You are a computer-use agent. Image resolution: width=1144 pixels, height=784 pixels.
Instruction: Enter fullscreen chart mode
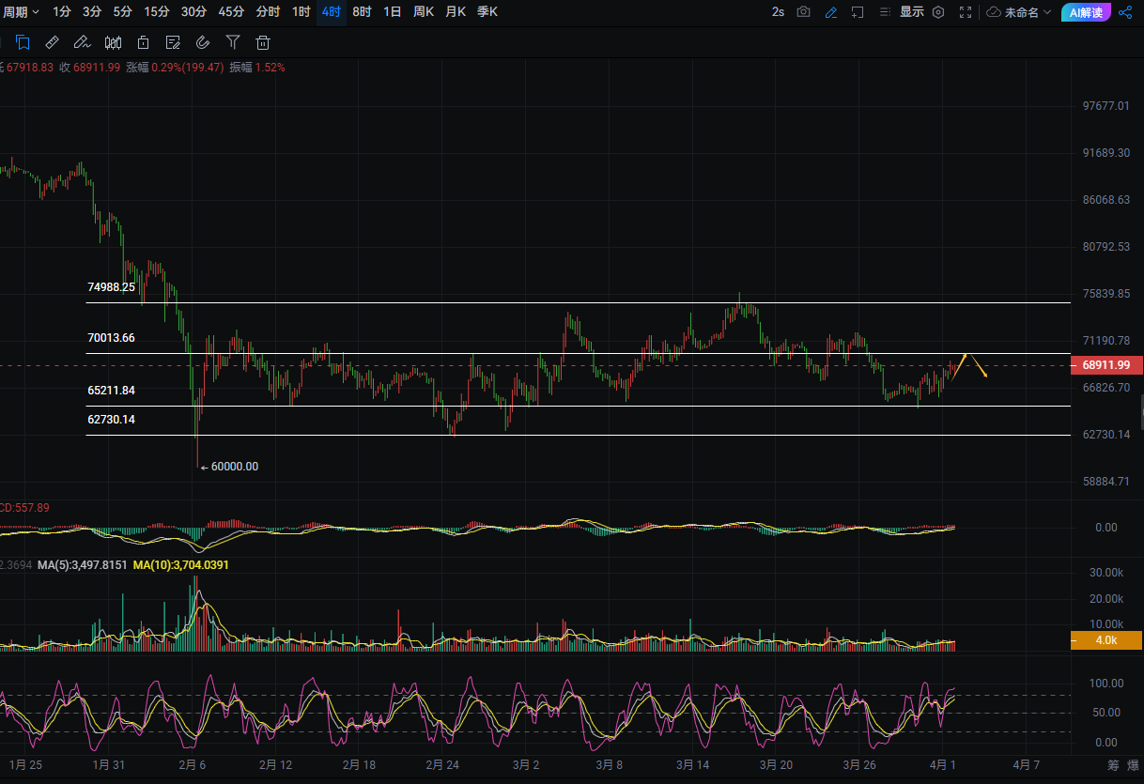tap(966, 12)
